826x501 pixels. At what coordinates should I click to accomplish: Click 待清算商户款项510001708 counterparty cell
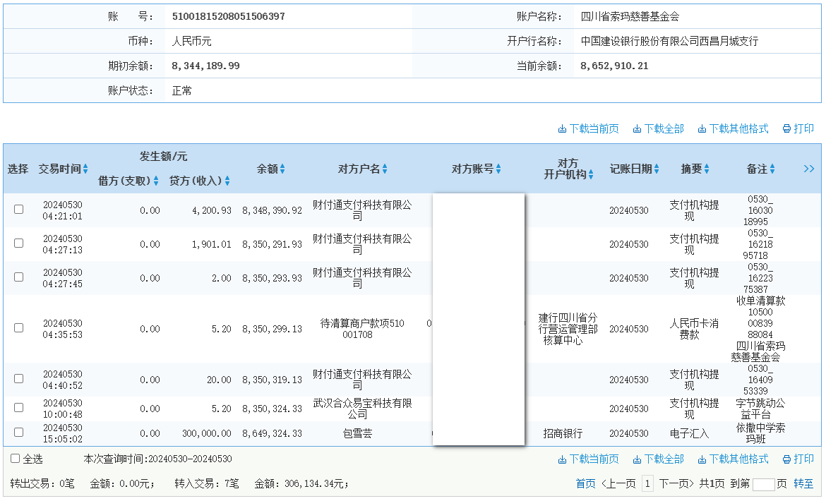tap(362, 329)
